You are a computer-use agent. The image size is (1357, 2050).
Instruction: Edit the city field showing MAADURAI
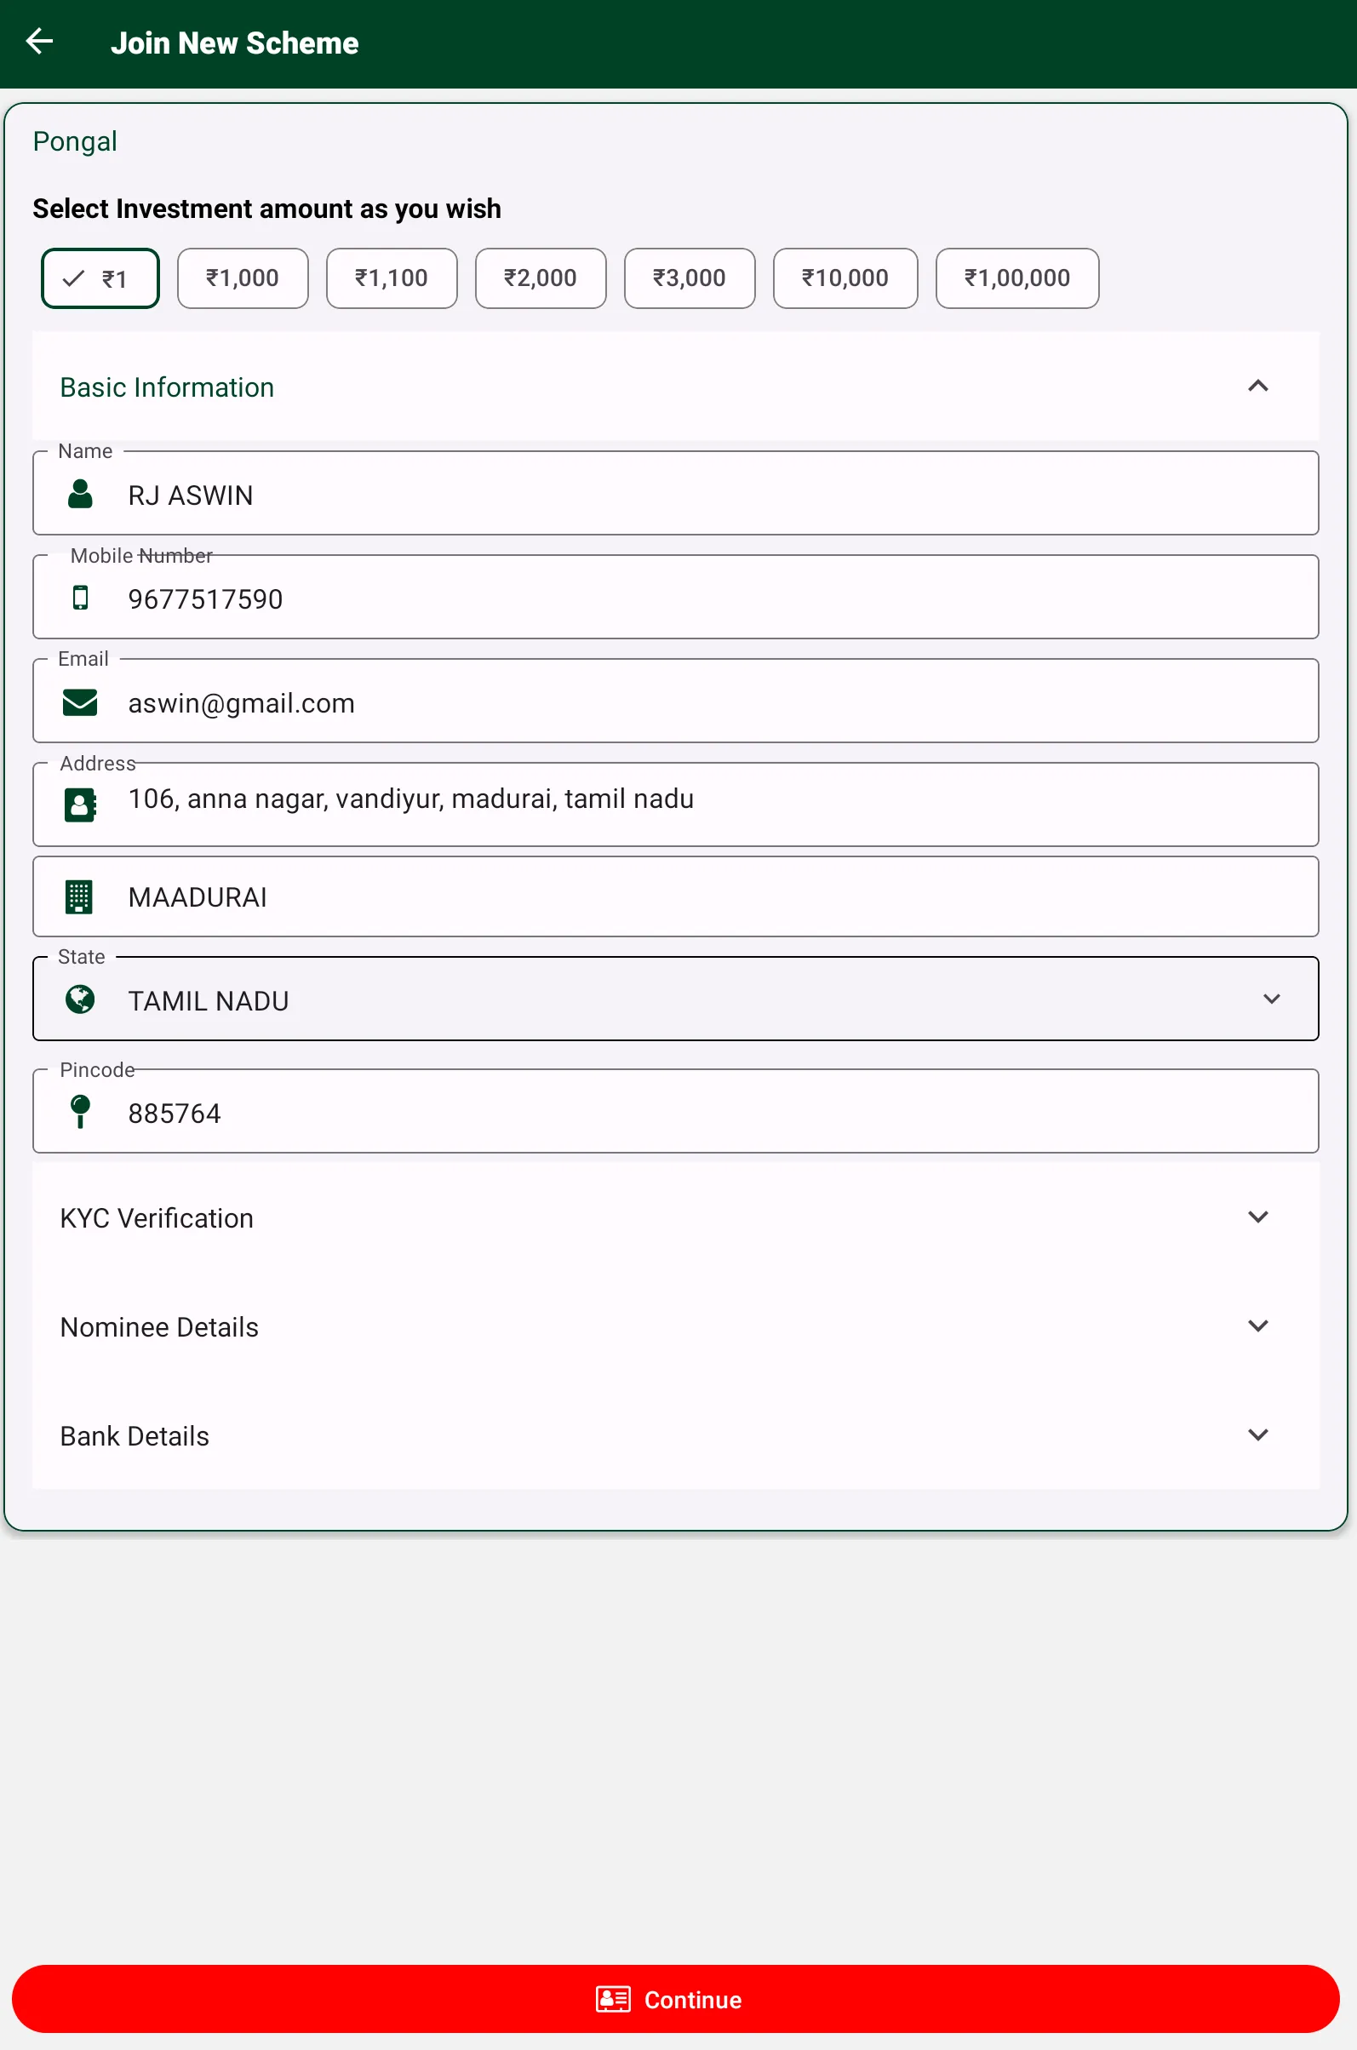(x=675, y=897)
